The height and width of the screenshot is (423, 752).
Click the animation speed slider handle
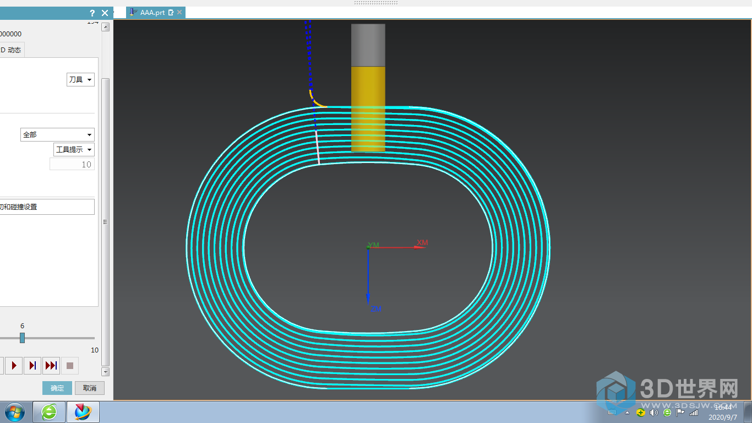22,338
